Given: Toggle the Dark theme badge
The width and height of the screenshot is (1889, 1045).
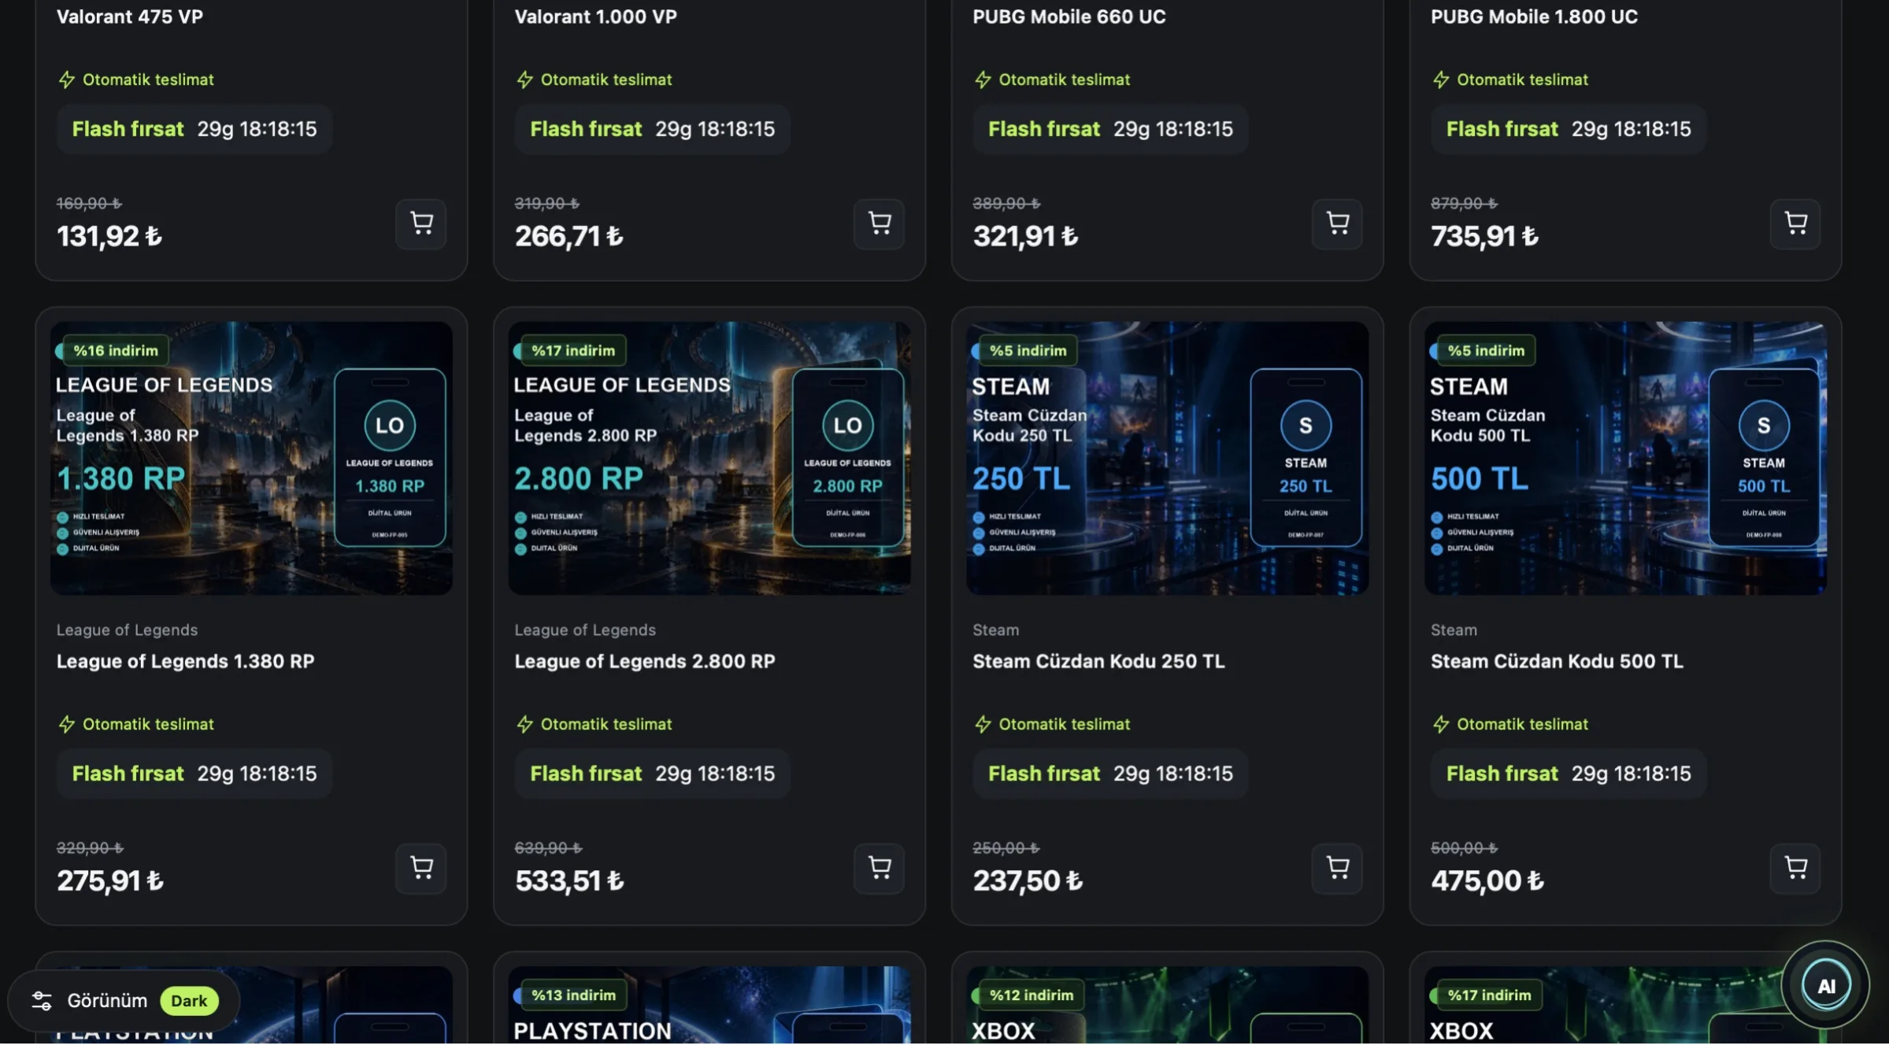Looking at the screenshot, I should point(189,1001).
